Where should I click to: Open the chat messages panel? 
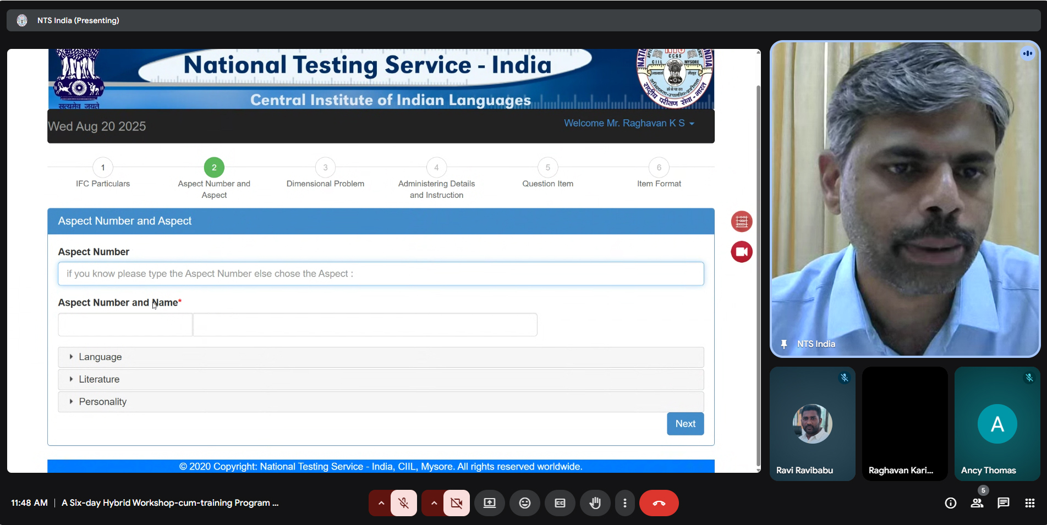click(1004, 503)
